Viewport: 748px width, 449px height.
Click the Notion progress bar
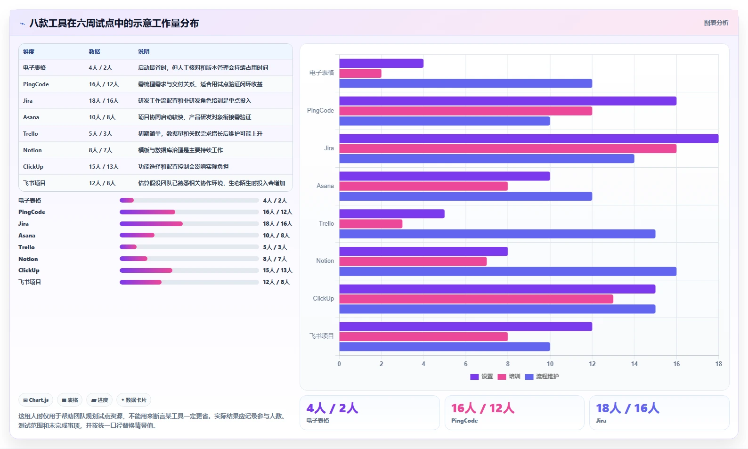click(189, 259)
